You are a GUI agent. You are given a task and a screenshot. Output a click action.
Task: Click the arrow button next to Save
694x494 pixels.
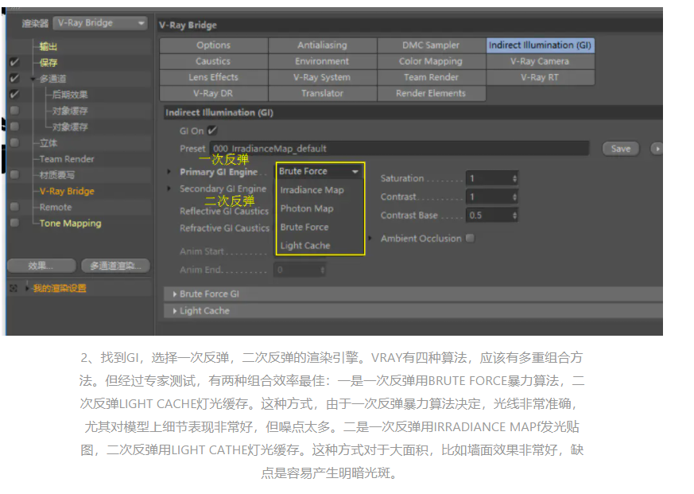pyautogui.click(x=657, y=149)
